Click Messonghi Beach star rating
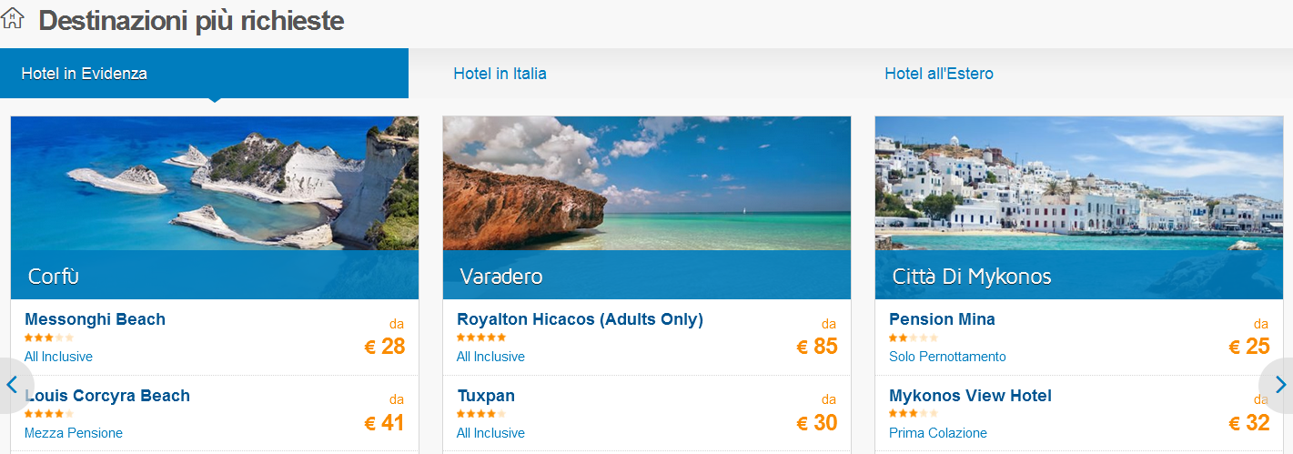 pos(49,338)
